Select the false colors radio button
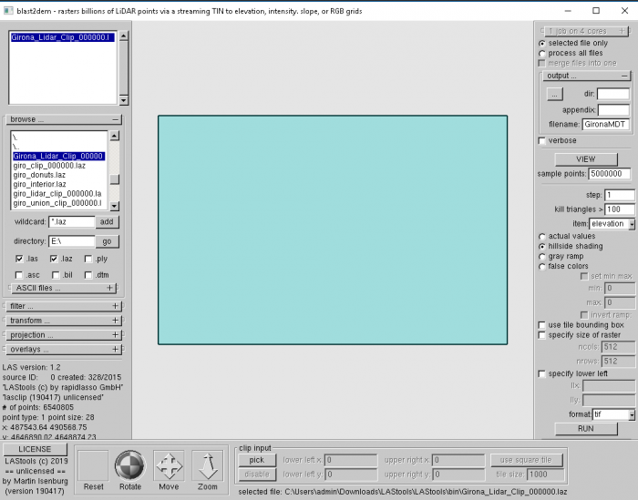The image size is (638, 500). click(543, 267)
